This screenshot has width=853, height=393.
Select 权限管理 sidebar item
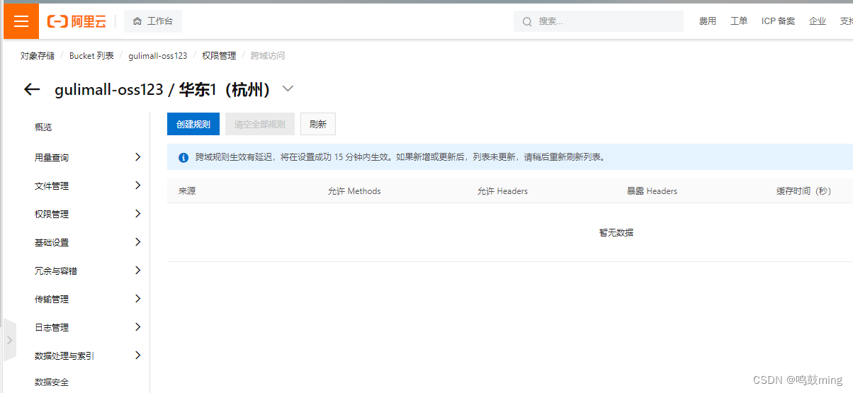coord(52,215)
